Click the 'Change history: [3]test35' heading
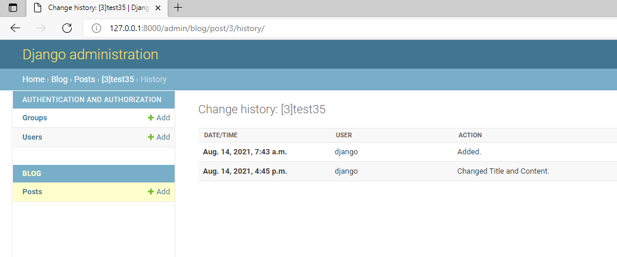 click(x=262, y=110)
